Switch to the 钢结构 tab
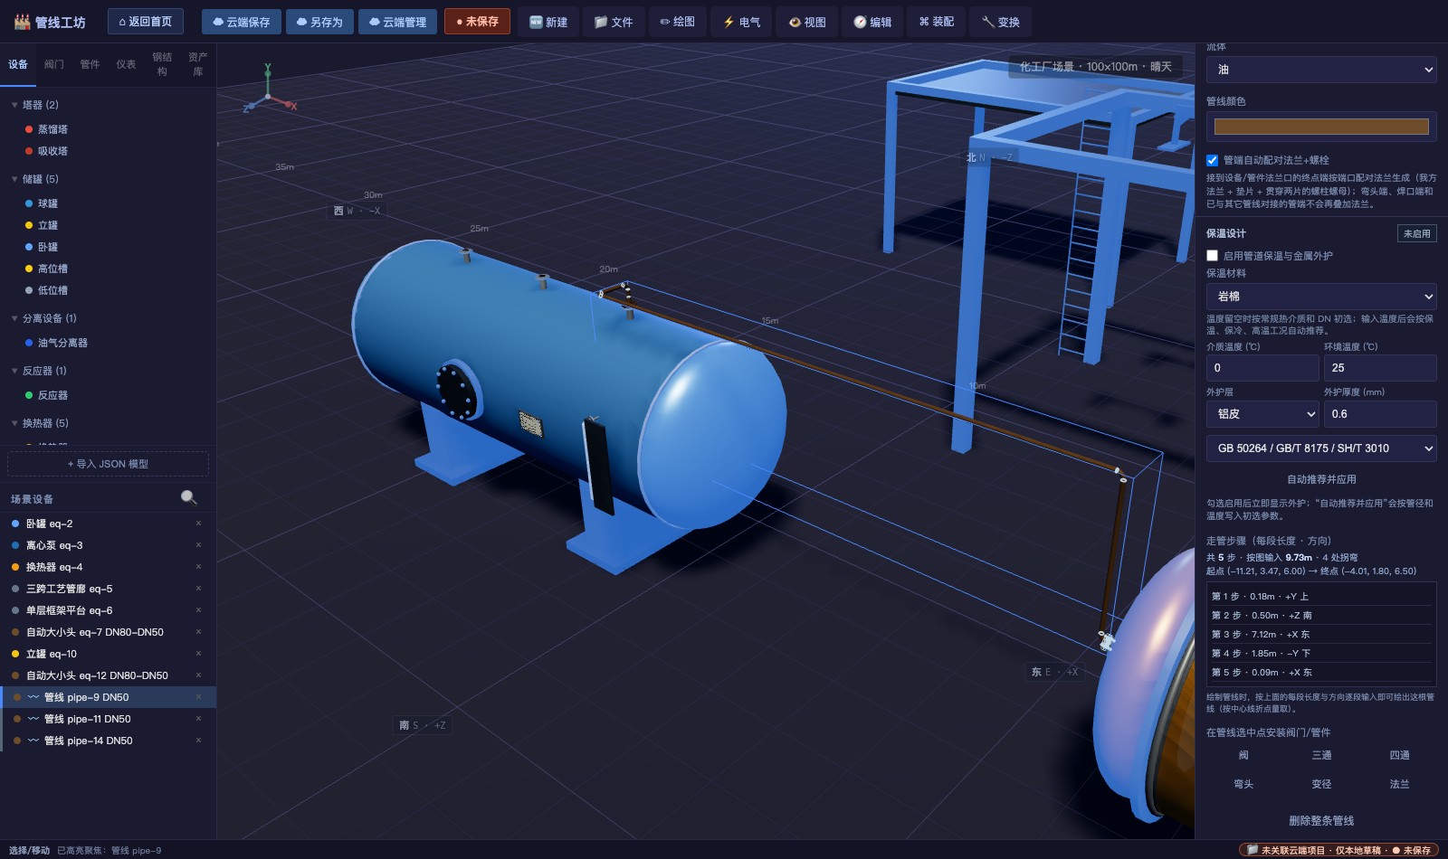Image resolution: width=1448 pixels, height=859 pixels. (162, 64)
